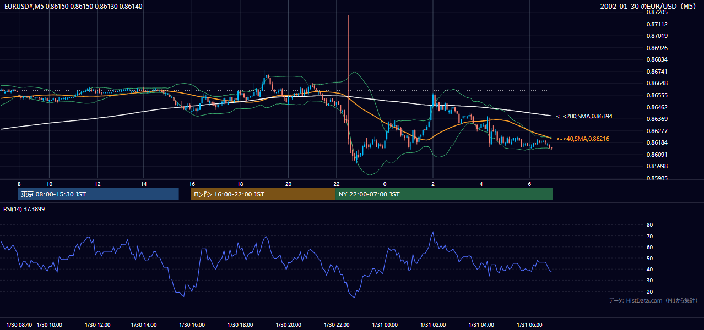Click the 1/30 10:00 bottom time label

tap(50, 325)
